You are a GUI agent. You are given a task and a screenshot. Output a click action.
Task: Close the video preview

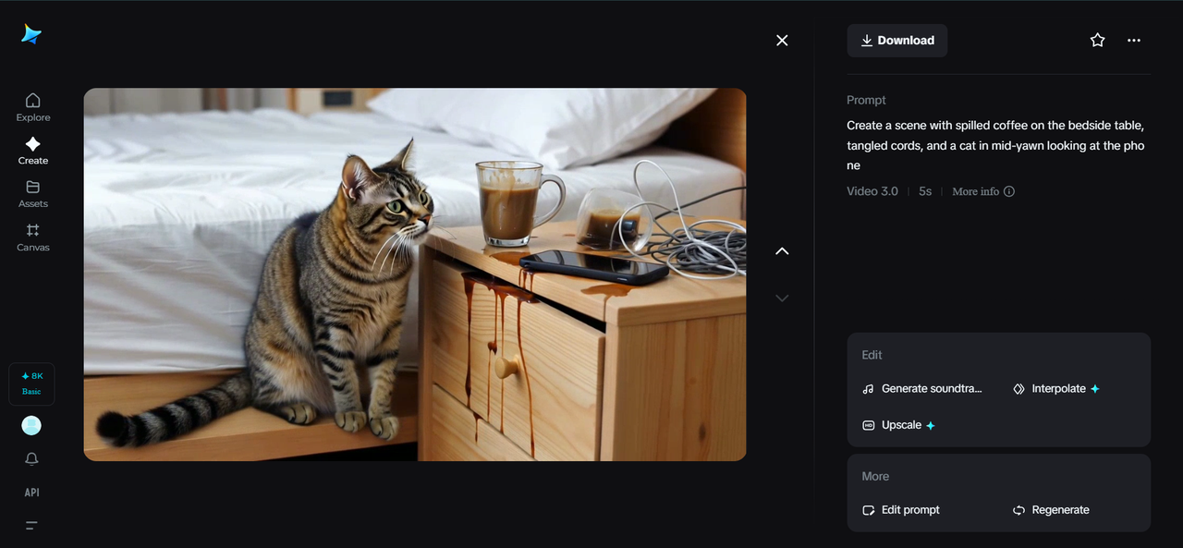(x=782, y=41)
